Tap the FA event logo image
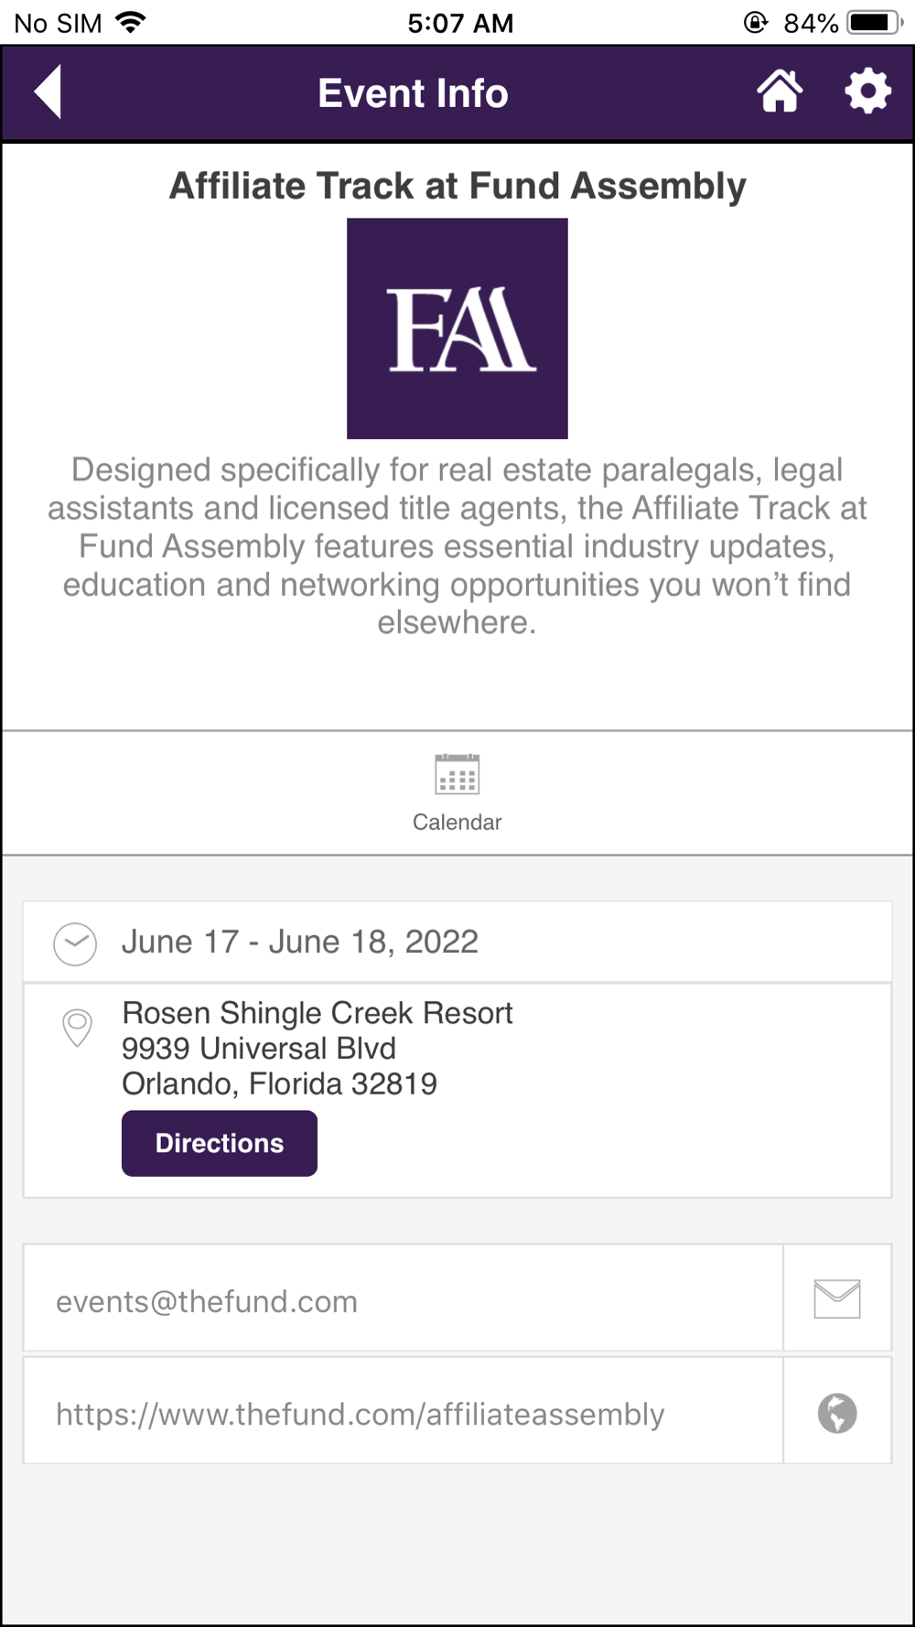915x1627 pixels. [x=457, y=329]
